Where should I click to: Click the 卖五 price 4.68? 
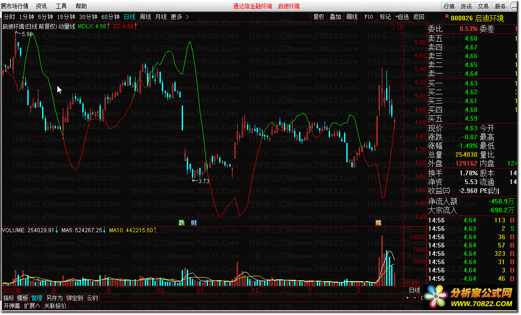[471, 38]
